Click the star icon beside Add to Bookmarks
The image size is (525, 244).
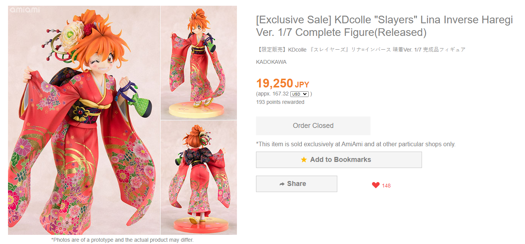tap(304, 160)
